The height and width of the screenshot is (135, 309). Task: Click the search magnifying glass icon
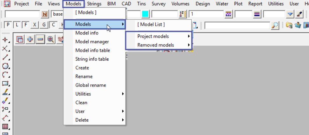[x=275, y=26]
